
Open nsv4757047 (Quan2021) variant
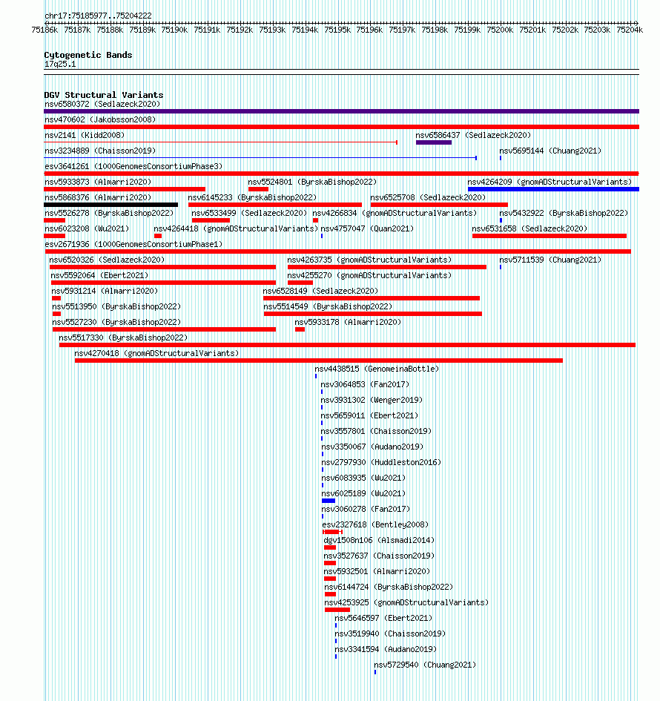[367, 229]
